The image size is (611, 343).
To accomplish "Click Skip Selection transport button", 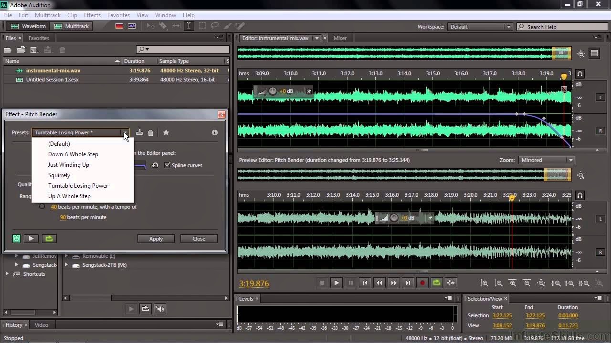I will [x=451, y=282].
